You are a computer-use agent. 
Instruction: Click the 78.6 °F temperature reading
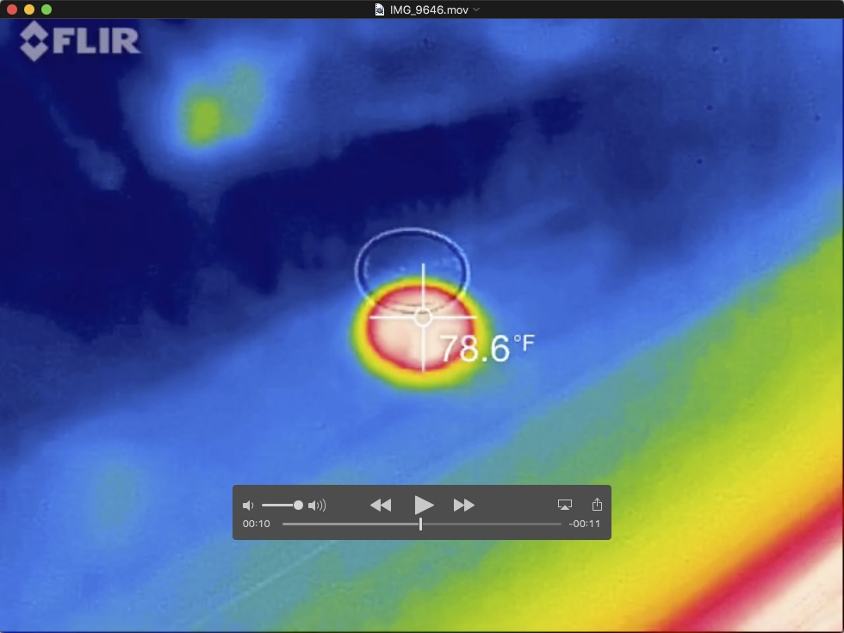coord(487,349)
